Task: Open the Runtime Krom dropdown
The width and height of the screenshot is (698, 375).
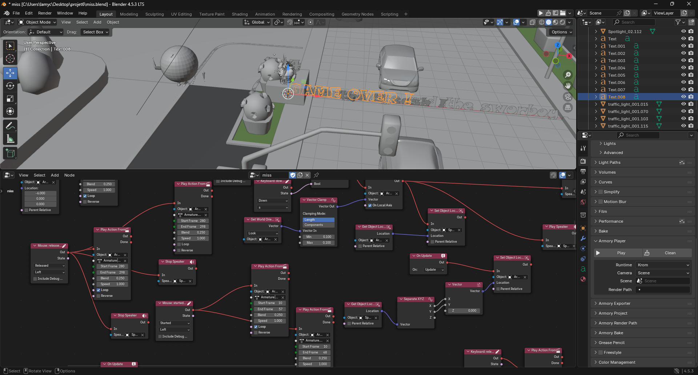Action: pyautogui.click(x=663, y=265)
